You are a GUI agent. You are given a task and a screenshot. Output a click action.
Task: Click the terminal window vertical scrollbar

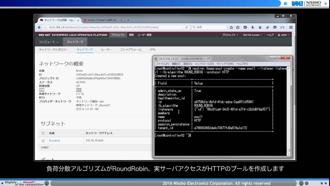coord(288,111)
